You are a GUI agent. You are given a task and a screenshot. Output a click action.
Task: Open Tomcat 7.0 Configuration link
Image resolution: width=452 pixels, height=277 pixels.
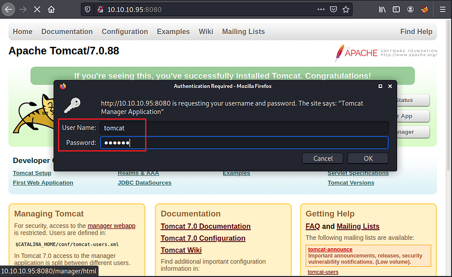point(203,239)
